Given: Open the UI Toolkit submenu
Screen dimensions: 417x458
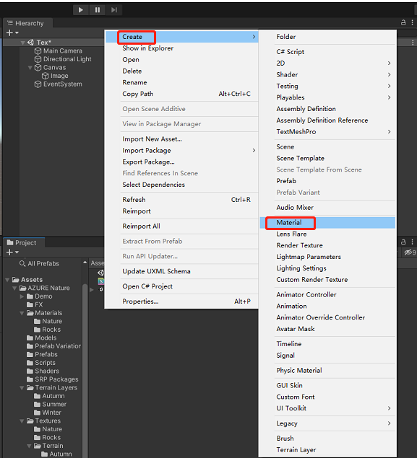Looking at the screenshot, I should pyautogui.click(x=327, y=408).
